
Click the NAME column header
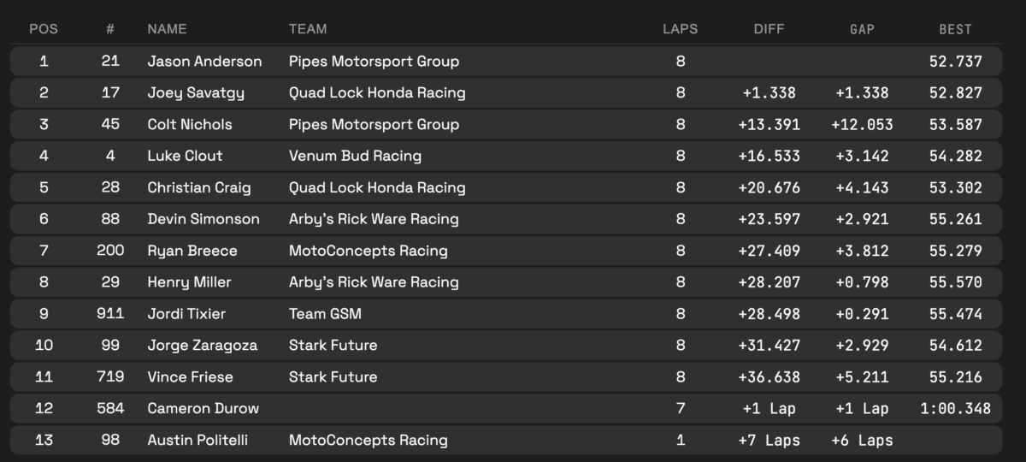pyautogui.click(x=167, y=29)
